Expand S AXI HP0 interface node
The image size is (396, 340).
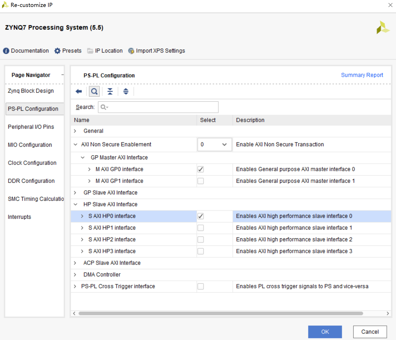tap(82, 216)
